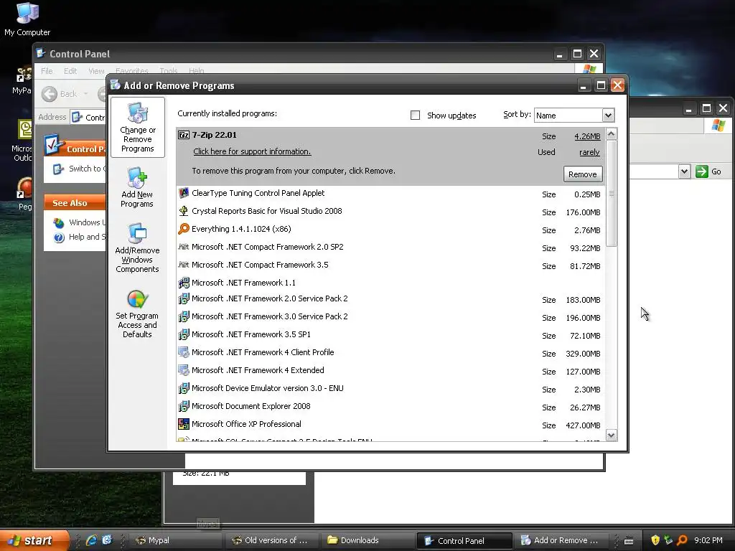This screenshot has height=551, width=735.
Task: Click the Crystal Reports Basic icon
Action: 184,211
